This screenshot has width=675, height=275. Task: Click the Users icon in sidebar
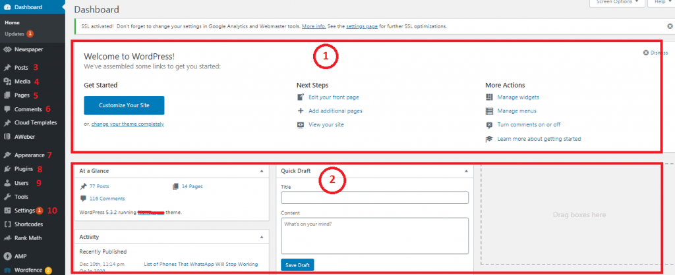7,183
